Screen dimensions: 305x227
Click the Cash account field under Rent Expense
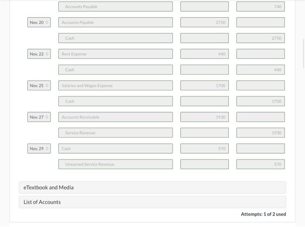click(115, 70)
